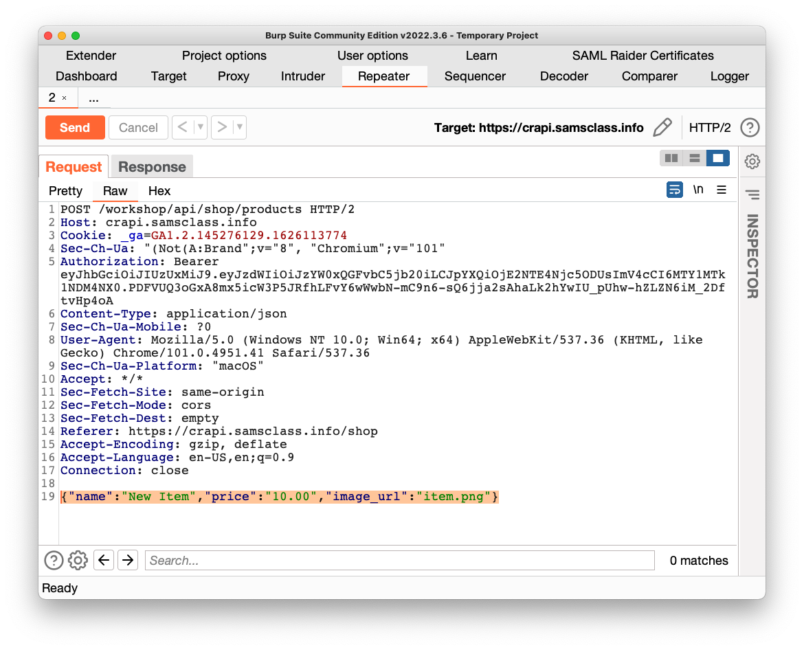Open the Sequencer tab

pyautogui.click(x=475, y=76)
